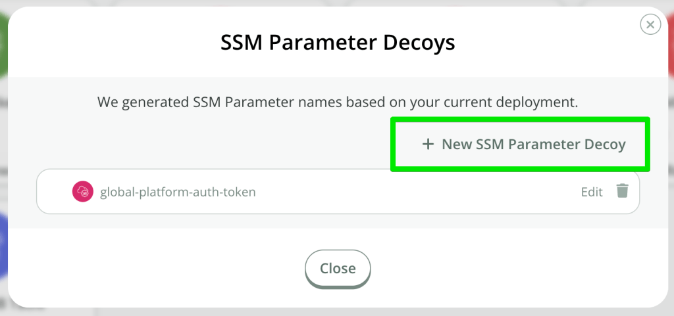The height and width of the screenshot is (316, 674).
Task: Click the X icon to dismiss the dialog
Action: tap(650, 25)
